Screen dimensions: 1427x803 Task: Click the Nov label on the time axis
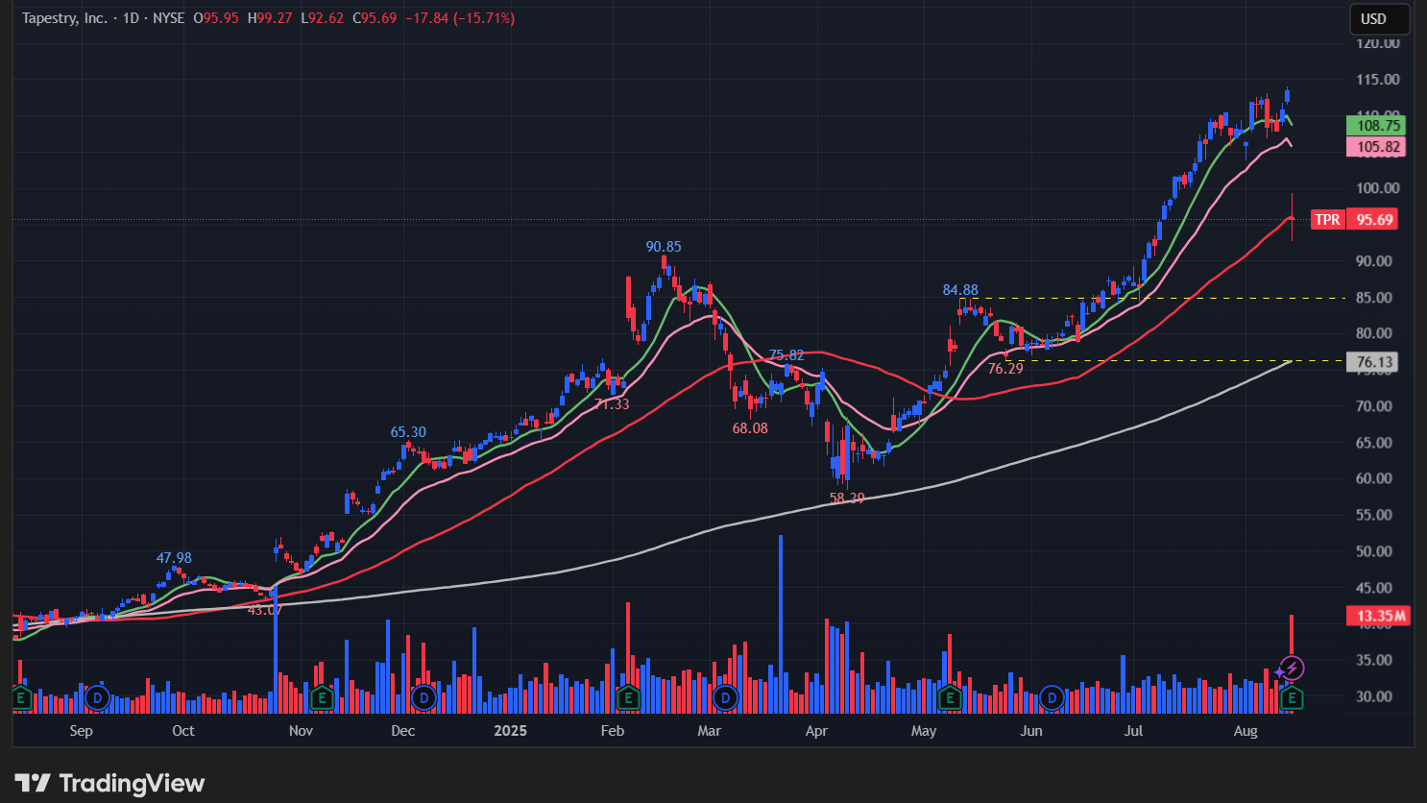point(301,731)
